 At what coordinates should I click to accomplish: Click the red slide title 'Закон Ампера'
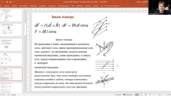point(63,17)
